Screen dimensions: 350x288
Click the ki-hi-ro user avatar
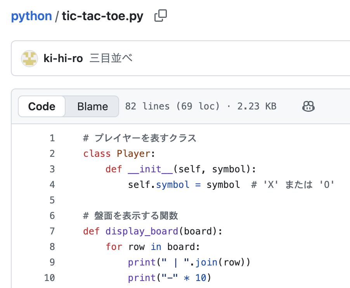[29, 59]
